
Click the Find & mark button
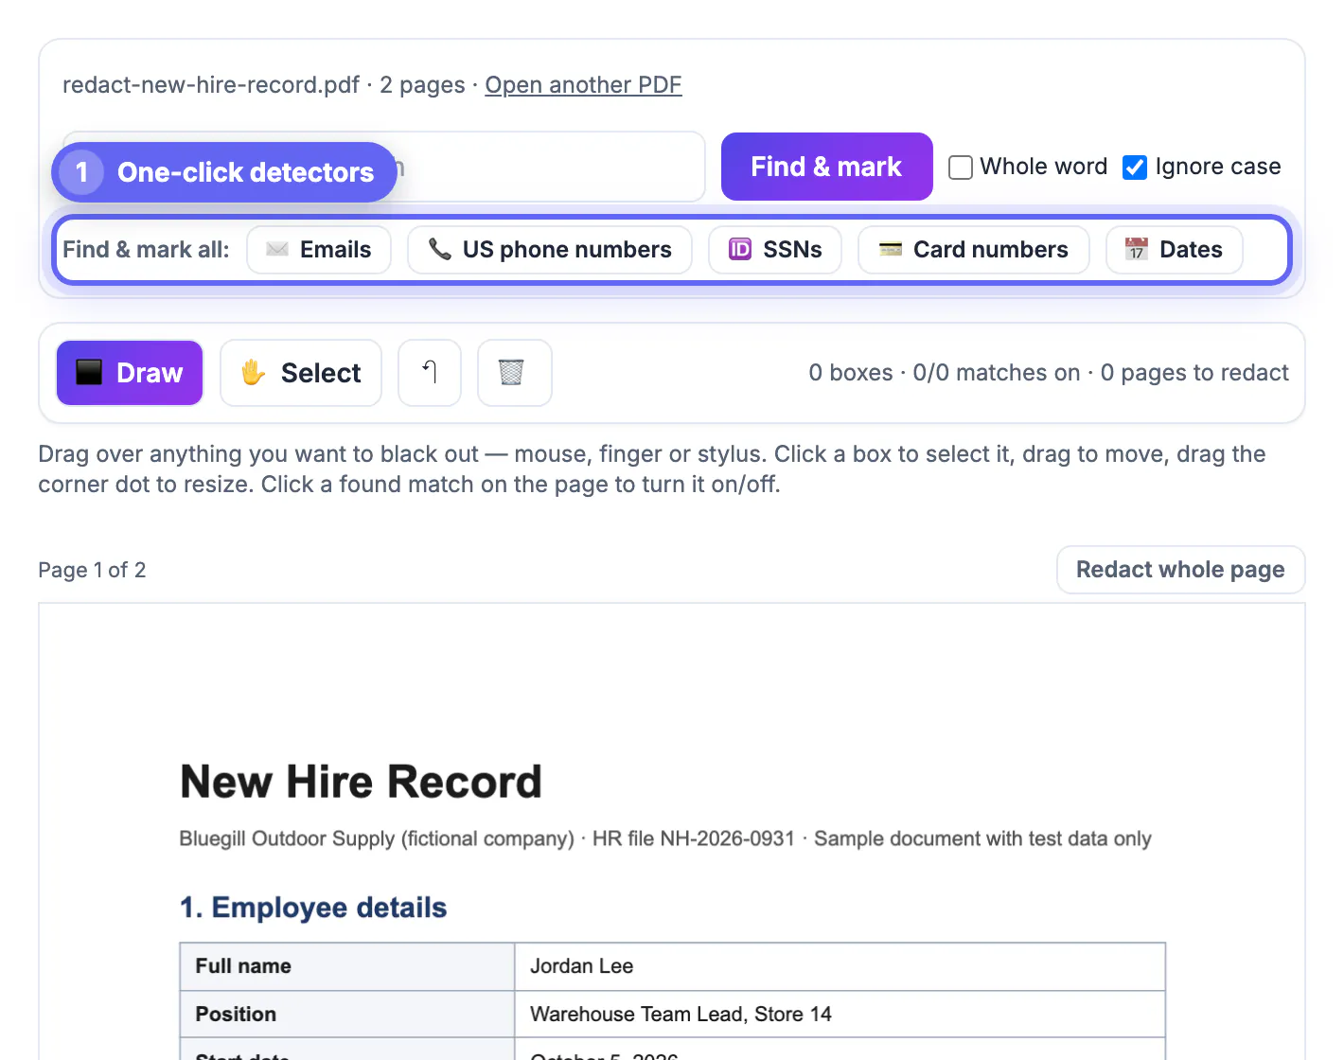[827, 167]
